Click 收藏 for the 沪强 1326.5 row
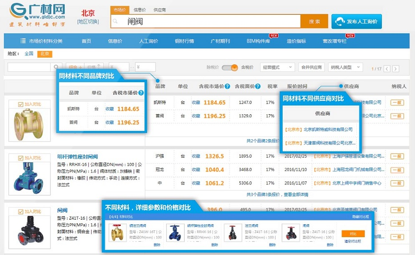Viewport: 415px width, 255px height. (x=196, y=156)
